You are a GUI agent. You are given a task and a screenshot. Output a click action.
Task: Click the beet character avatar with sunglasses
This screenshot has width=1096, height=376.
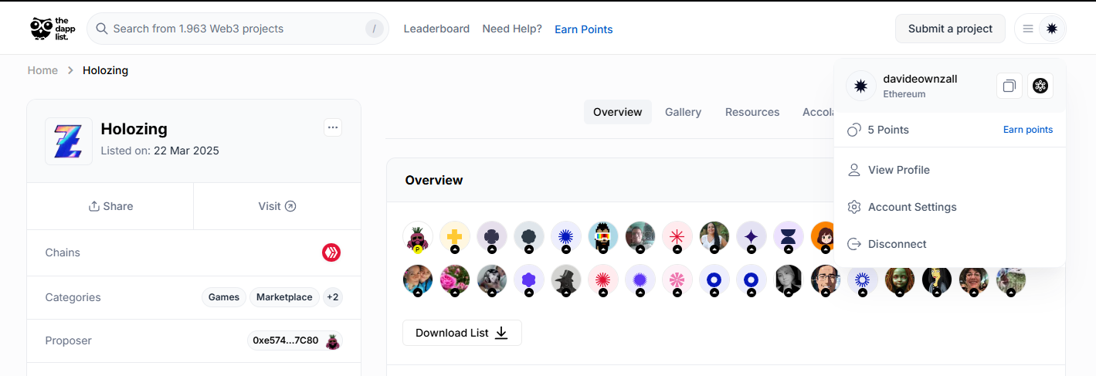tap(418, 236)
